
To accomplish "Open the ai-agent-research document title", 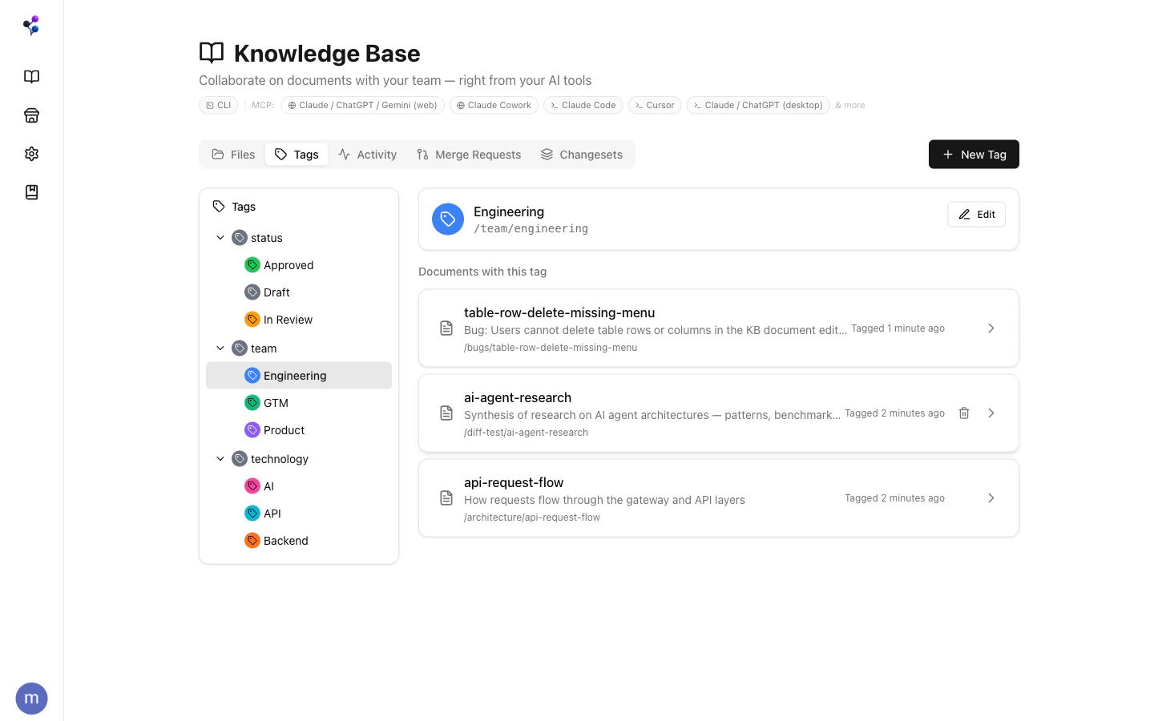I will coord(518,397).
